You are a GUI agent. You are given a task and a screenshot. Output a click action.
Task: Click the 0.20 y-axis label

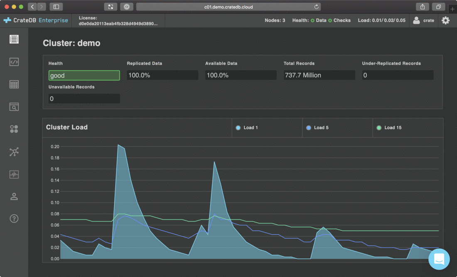pos(55,147)
